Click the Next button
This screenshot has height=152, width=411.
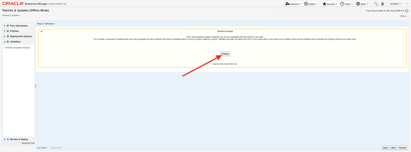click(393, 148)
